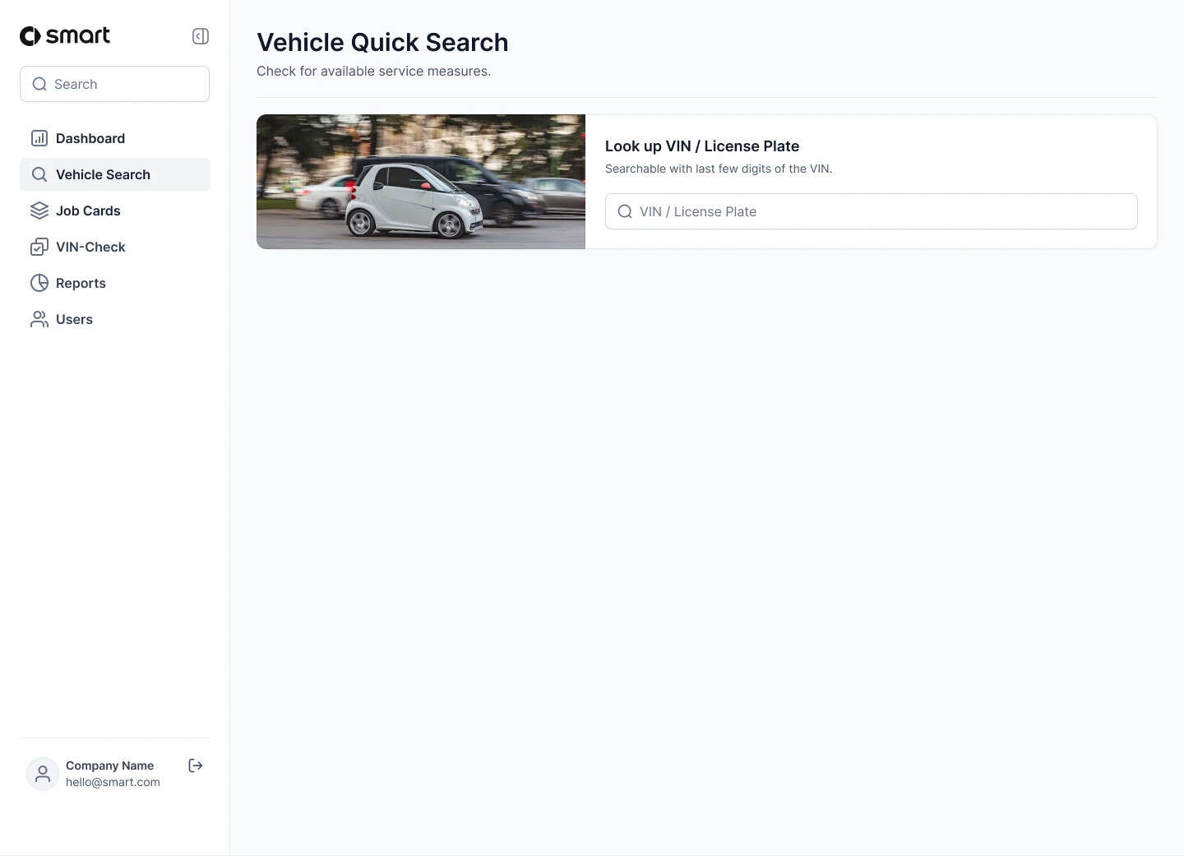This screenshot has height=856, width=1184.
Task: Click the Dashboard chart icon
Action: 39,138
